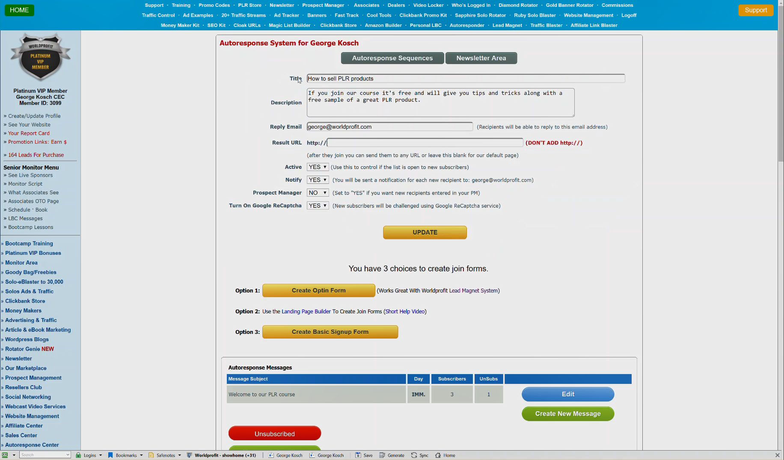
Task: Click in the Result URL field
Action: tap(425, 143)
